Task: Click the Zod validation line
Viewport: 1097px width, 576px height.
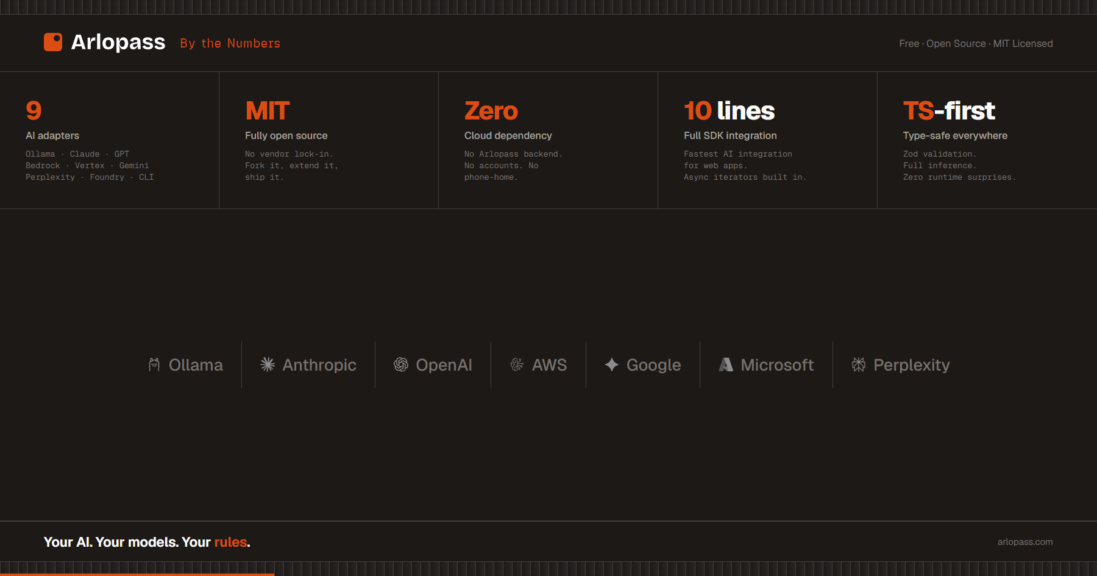Action: coord(940,154)
